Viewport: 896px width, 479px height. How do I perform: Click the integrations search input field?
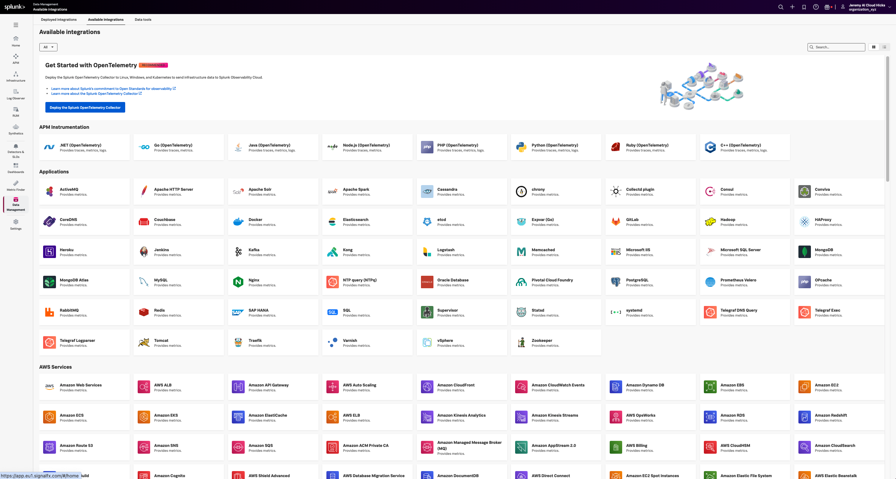coord(836,47)
